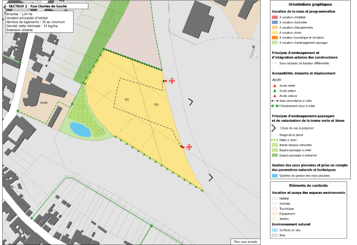Click the green 'Accès piéton' triangle in legend
Viewport: 357px width, 245px height.
(274, 91)
